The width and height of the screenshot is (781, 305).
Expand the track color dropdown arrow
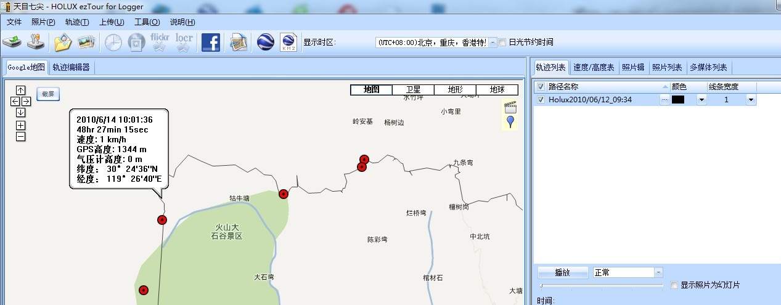[x=701, y=100]
